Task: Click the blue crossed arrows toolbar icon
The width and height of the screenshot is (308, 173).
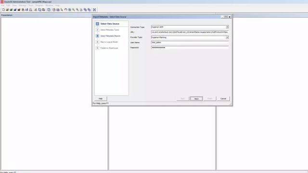Action: coord(94,10)
